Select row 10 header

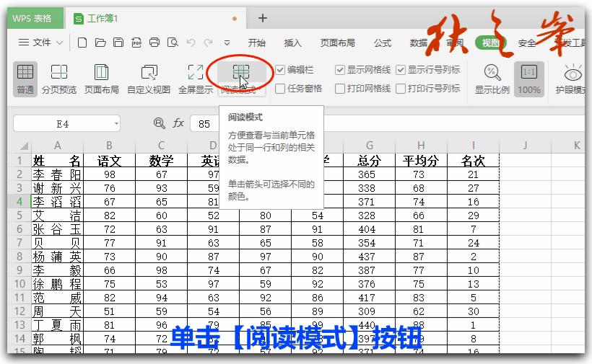19,284
